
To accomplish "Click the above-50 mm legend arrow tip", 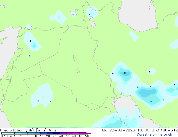I will [x=89, y=134].
